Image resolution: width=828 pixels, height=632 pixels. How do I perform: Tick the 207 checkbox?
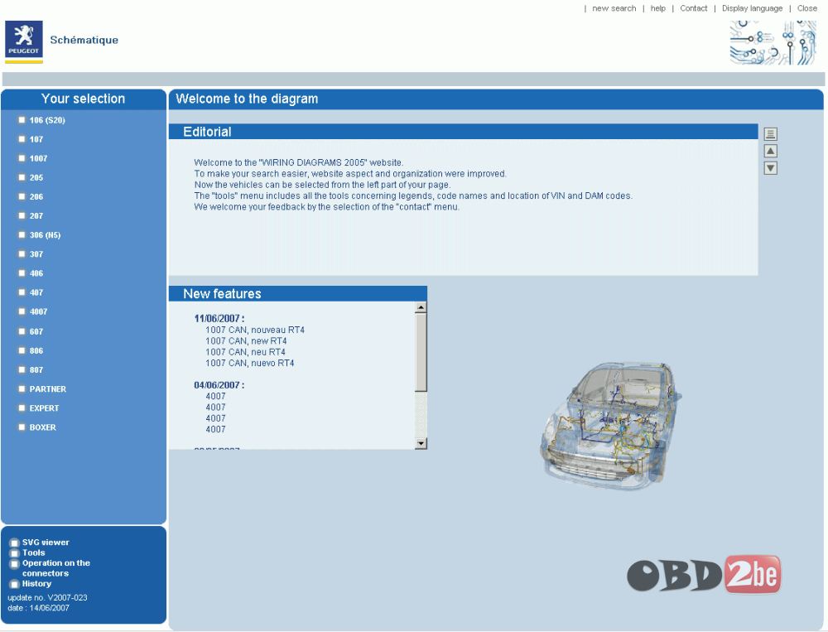pyautogui.click(x=22, y=215)
